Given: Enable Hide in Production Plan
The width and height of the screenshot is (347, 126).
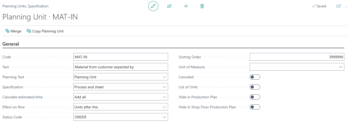Looking at the screenshot, I should (x=255, y=97).
